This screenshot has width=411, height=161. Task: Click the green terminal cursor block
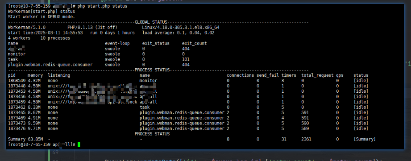pyautogui.click(x=79, y=144)
